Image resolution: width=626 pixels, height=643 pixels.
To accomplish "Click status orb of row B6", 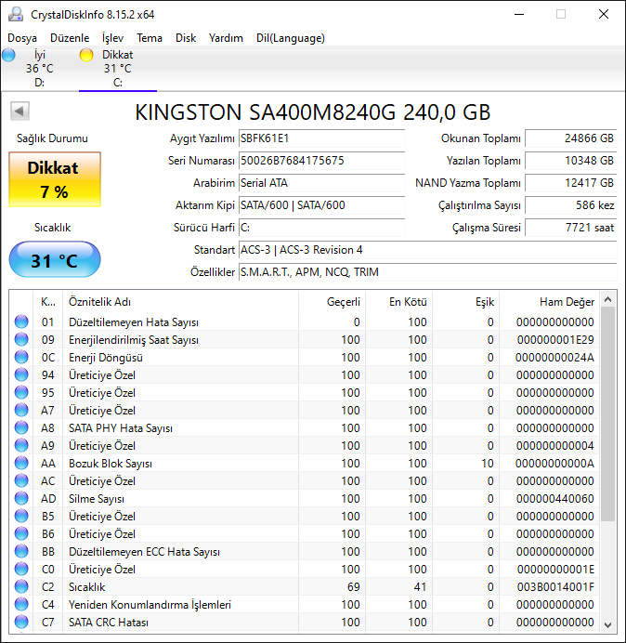I will click(x=21, y=533).
